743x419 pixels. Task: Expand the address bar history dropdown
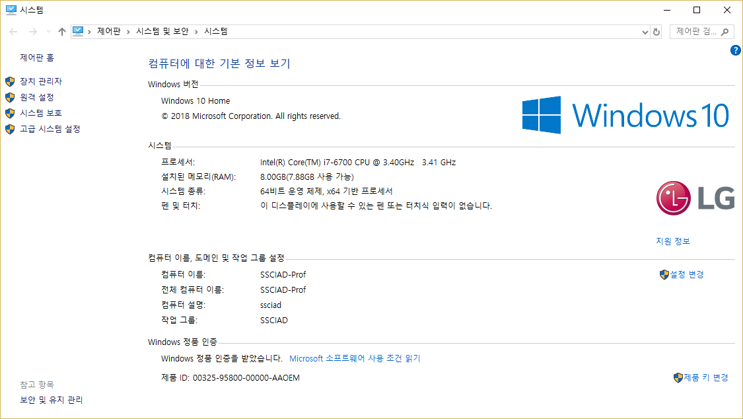tap(645, 32)
